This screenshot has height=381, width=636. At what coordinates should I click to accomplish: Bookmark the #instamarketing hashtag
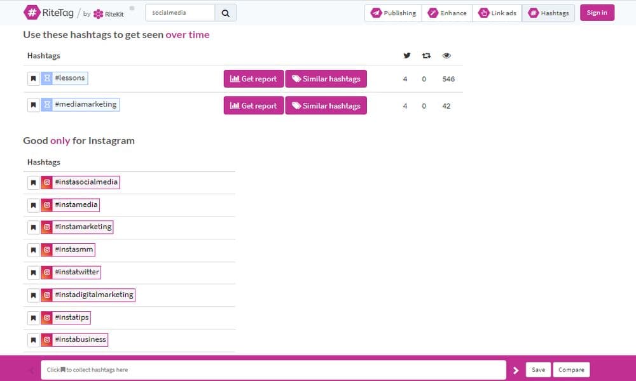click(x=33, y=227)
